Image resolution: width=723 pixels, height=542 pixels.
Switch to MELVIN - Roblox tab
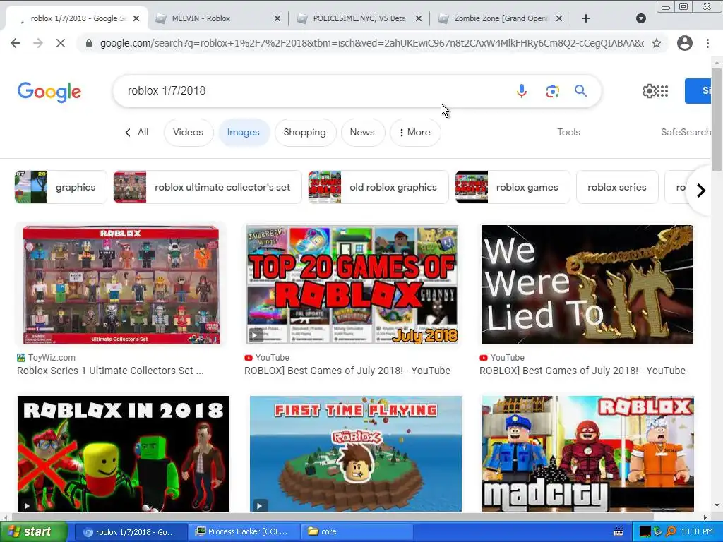pos(201,18)
